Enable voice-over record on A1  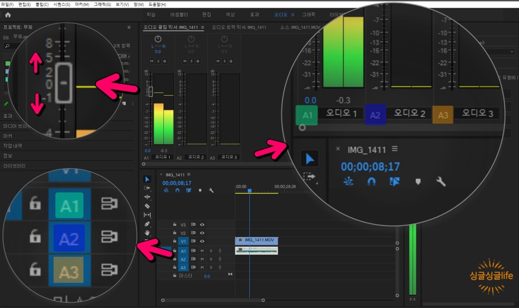[x=220, y=250]
